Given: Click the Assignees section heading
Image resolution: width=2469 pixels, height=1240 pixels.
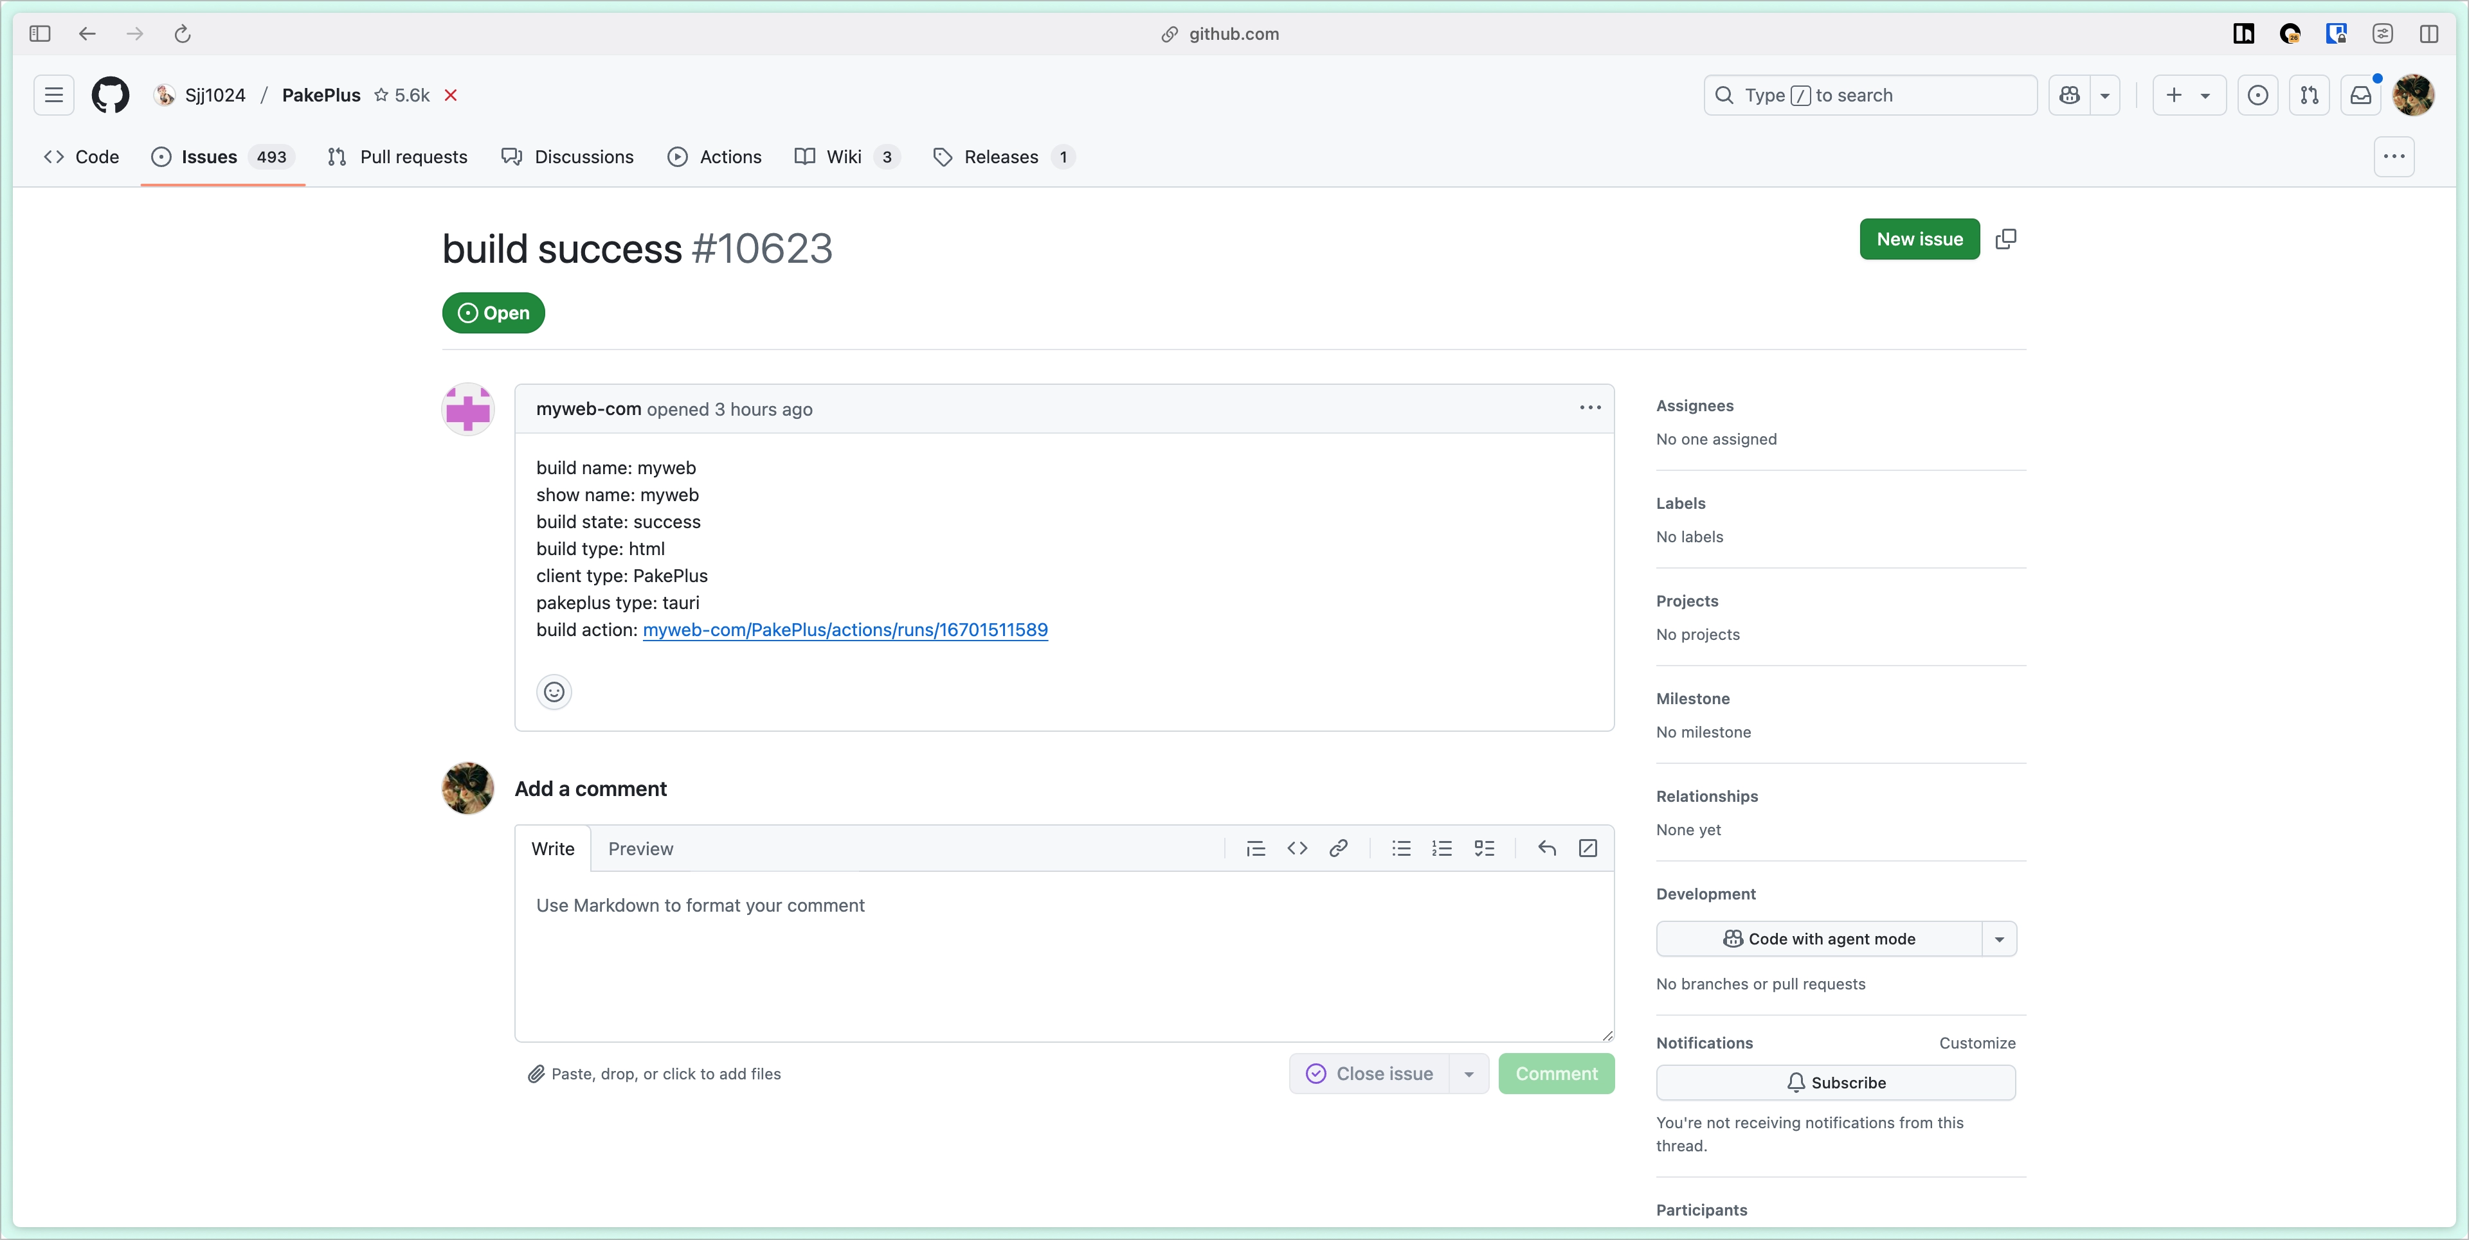Looking at the screenshot, I should (1695, 405).
